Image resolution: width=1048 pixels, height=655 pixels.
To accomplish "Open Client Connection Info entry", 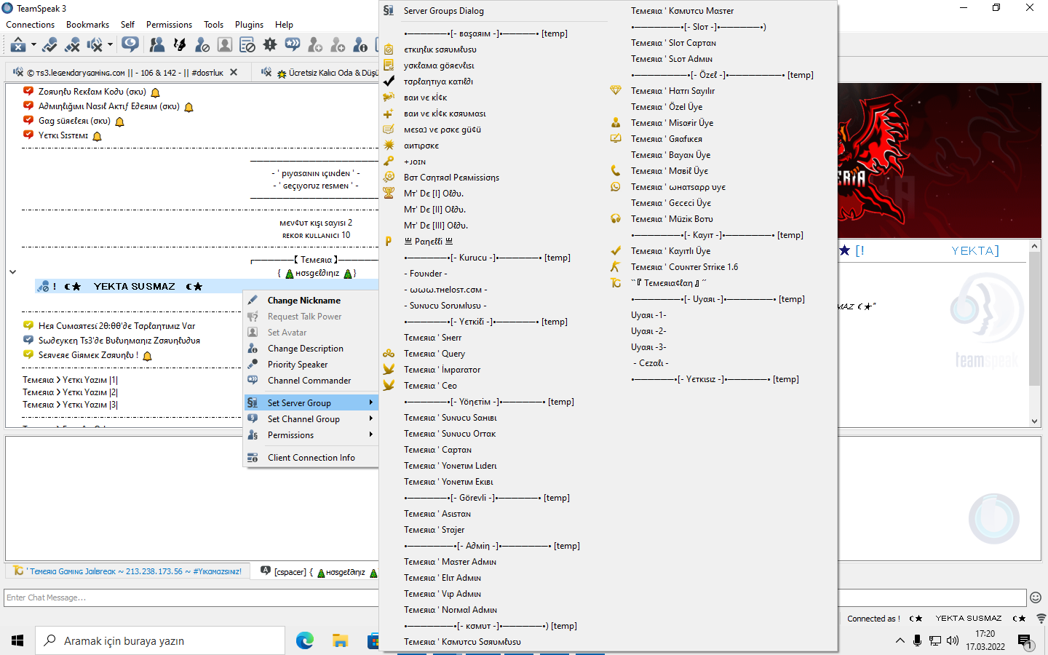I will [x=311, y=458].
